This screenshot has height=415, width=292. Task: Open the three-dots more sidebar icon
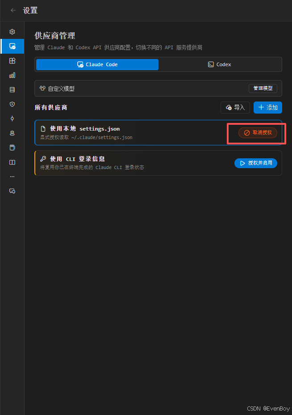tap(12, 177)
